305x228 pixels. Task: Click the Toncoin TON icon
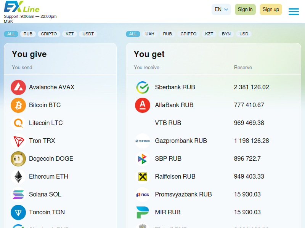coord(18,212)
